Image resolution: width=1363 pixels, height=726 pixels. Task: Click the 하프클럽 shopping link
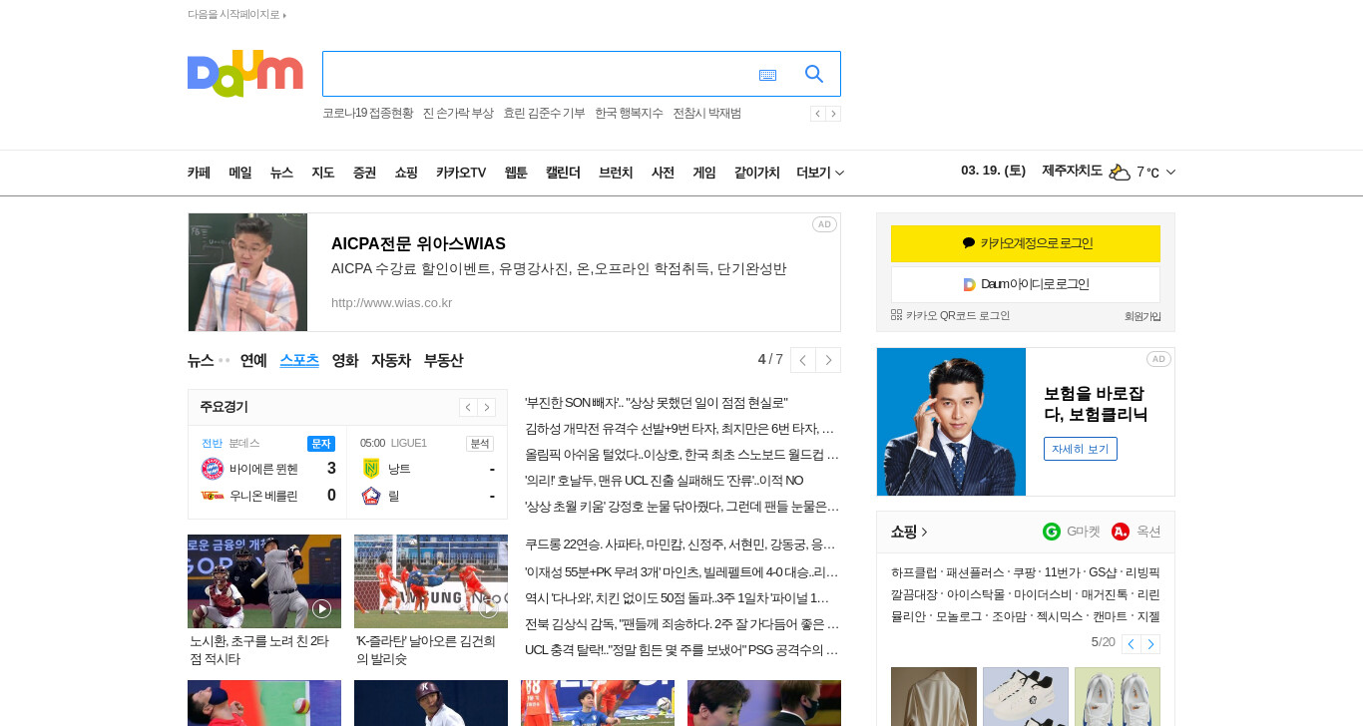click(914, 572)
